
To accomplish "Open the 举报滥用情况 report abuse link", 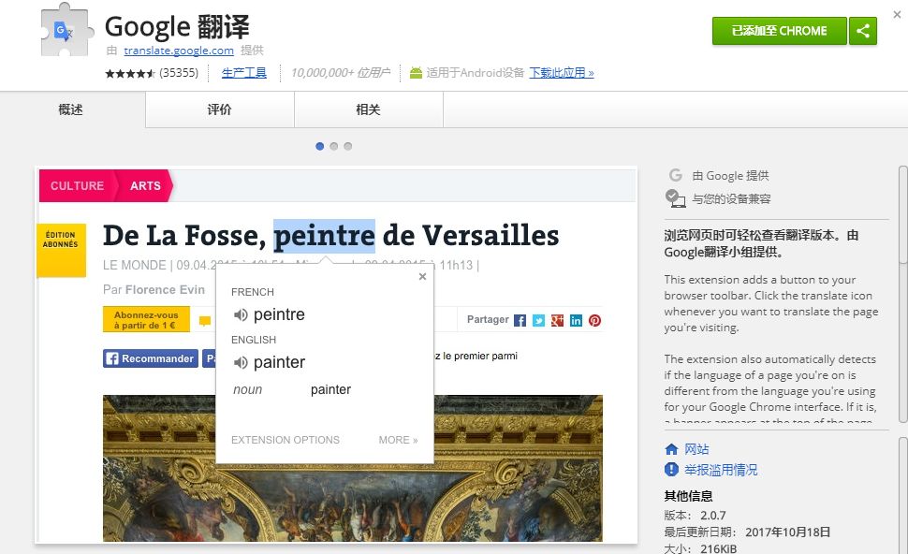I will tap(721, 470).
